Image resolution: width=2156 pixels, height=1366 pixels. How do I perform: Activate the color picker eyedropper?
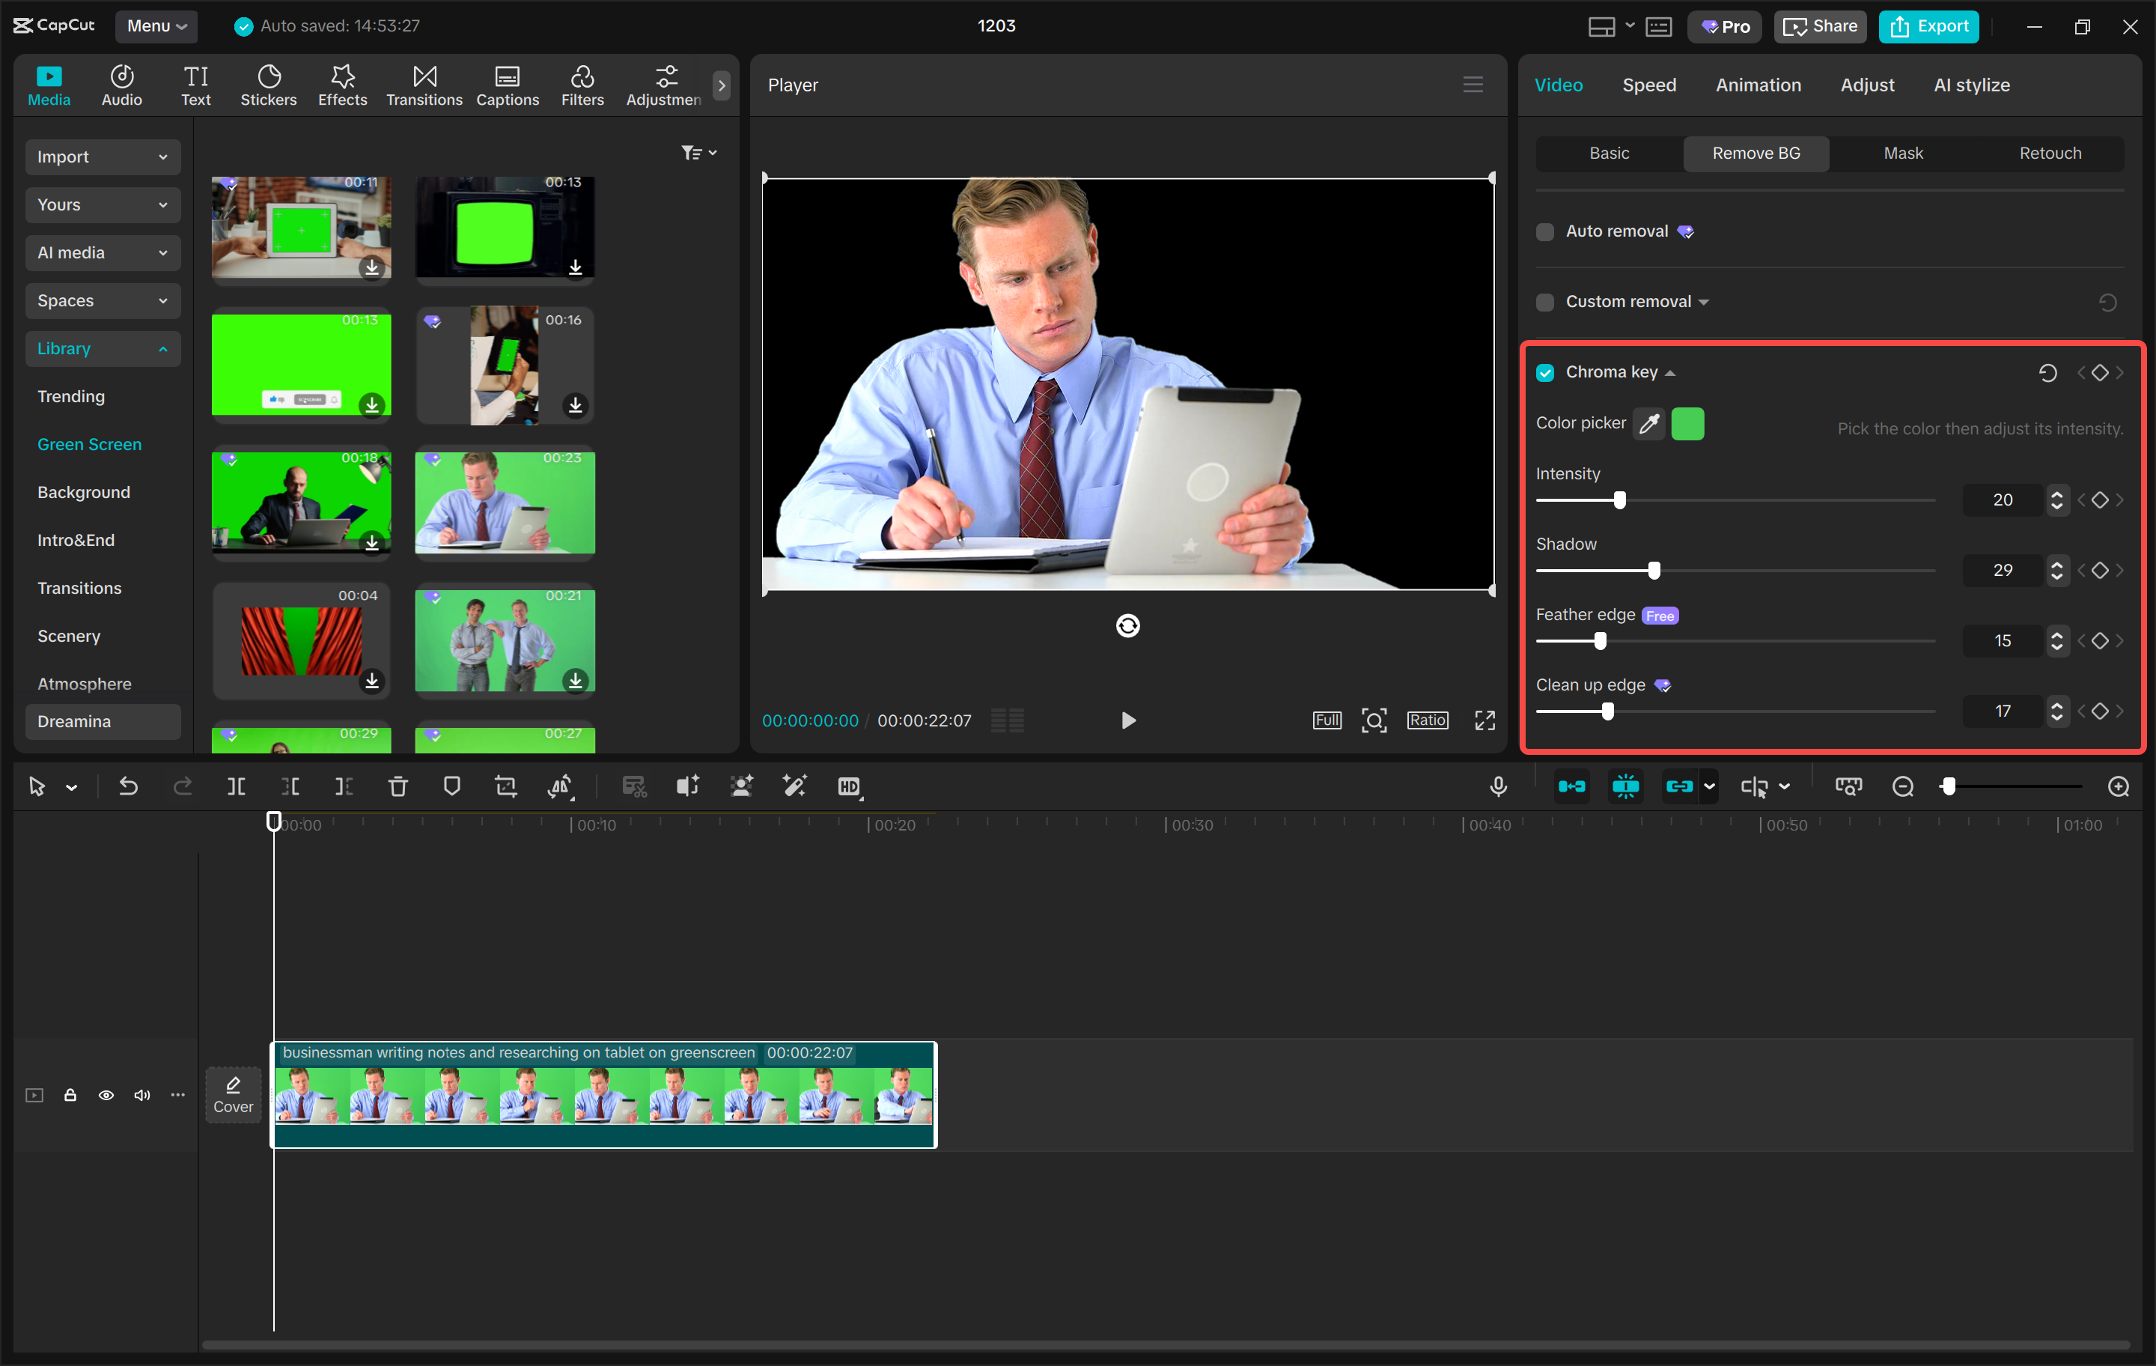click(1648, 424)
